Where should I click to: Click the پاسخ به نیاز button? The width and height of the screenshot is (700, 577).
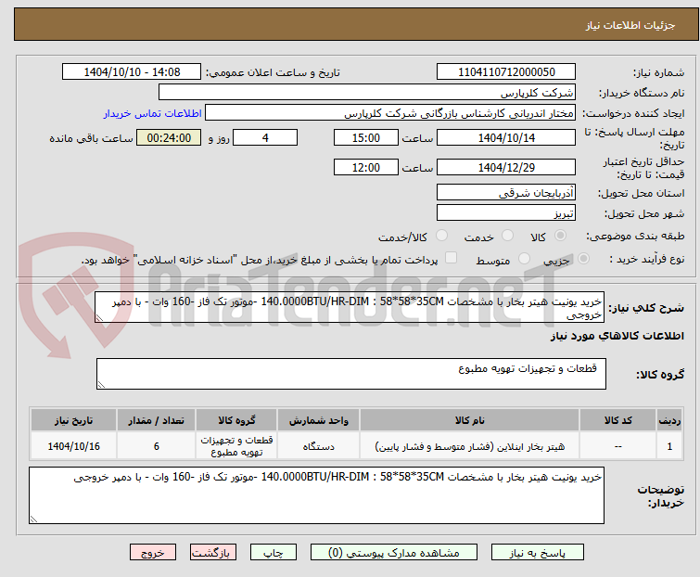click(538, 553)
